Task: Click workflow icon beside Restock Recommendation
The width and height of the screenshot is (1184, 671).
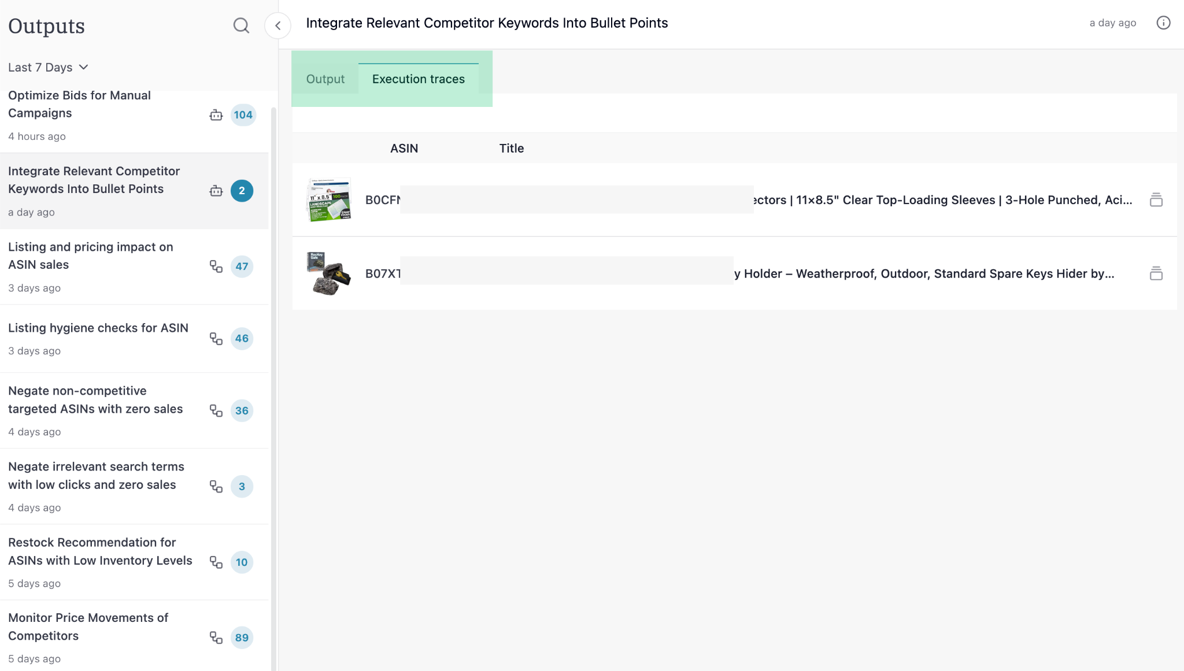Action: tap(216, 562)
